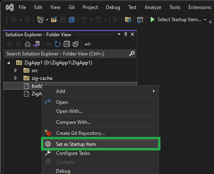This screenshot has width=214, height=174.
Task: Click the green Start run button
Action: 152,20
